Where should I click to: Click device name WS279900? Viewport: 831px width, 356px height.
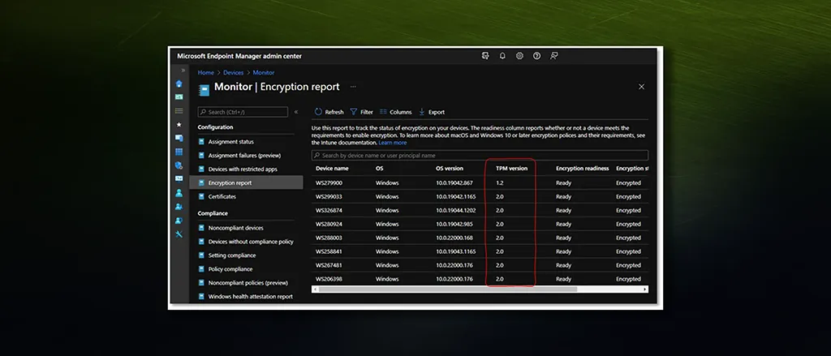(x=329, y=182)
